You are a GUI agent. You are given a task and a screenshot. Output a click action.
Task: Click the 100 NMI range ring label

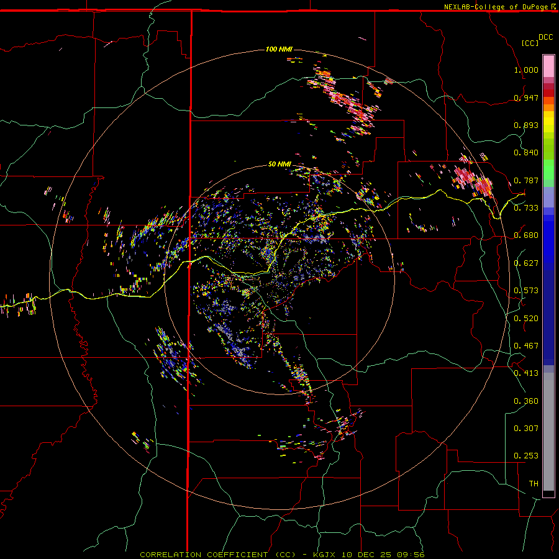[279, 49]
